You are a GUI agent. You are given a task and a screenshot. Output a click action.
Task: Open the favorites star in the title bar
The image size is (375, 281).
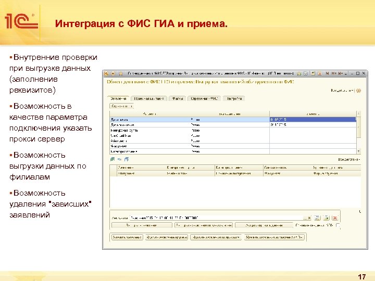tap(120, 73)
